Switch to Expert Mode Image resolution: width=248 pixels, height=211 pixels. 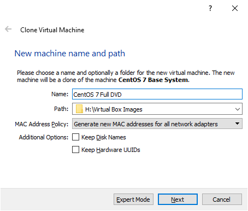[x=133, y=200]
